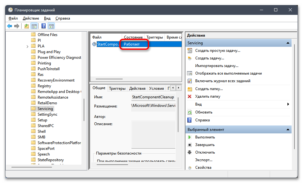
Task: Click the green play 'Выполнить' icon
Action: click(190, 137)
